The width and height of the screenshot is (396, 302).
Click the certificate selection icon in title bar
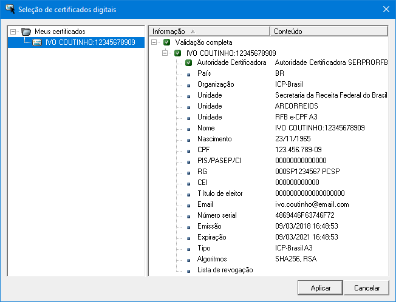pos(10,9)
